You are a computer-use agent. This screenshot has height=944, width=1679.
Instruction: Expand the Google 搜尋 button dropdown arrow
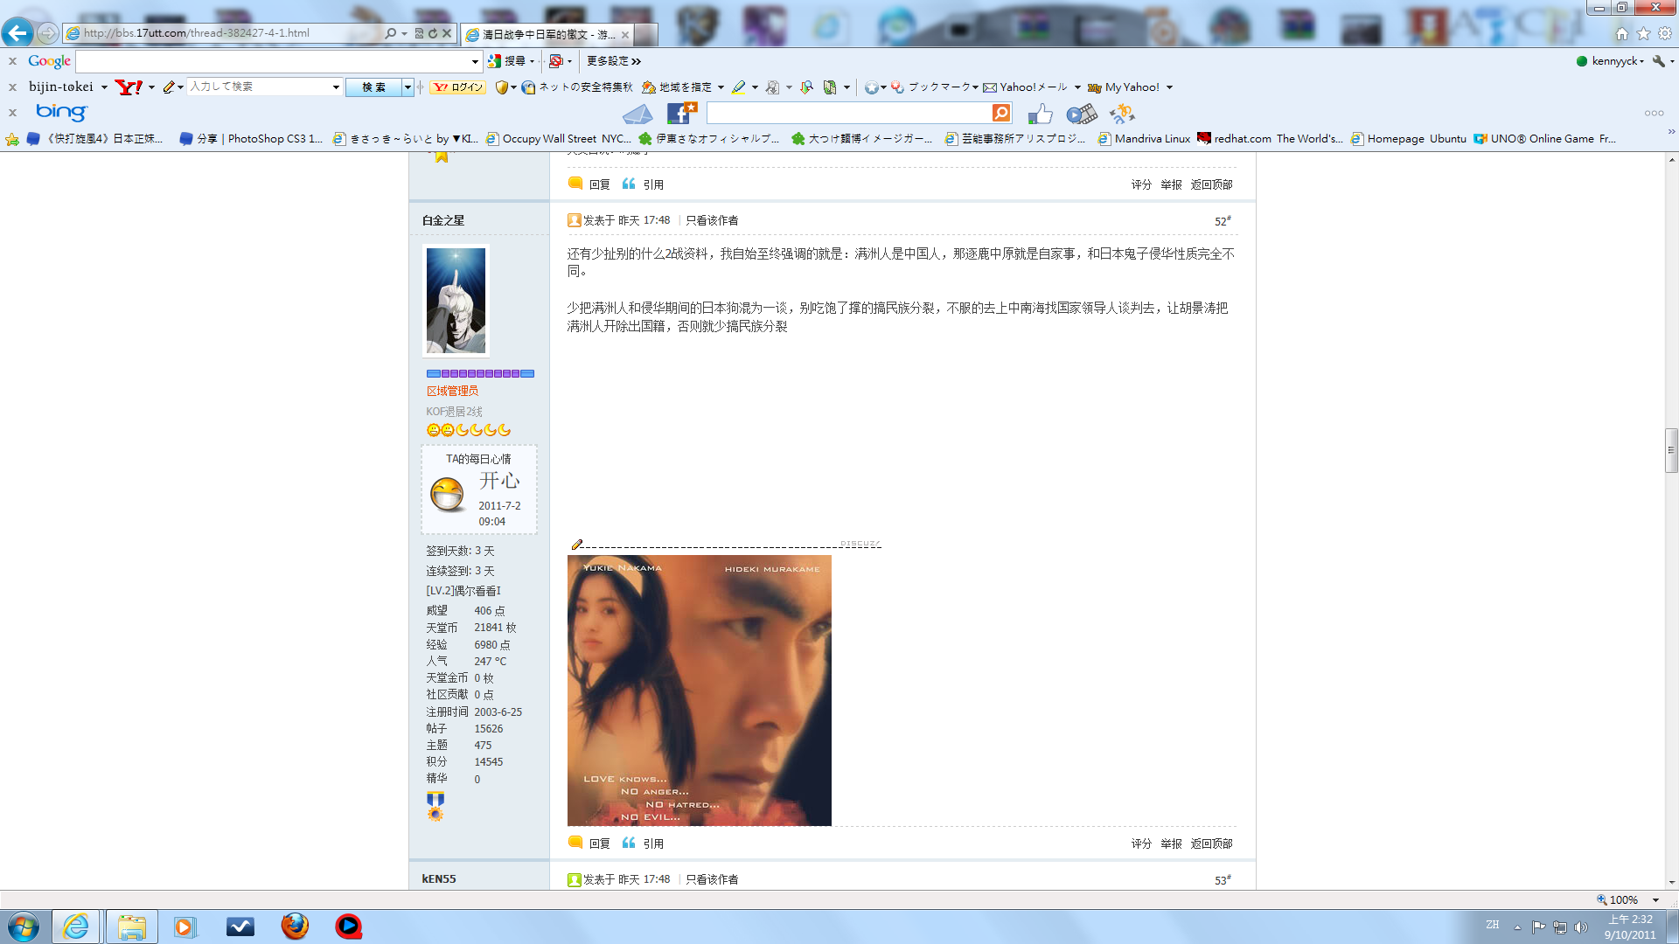[x=532, y=61]
